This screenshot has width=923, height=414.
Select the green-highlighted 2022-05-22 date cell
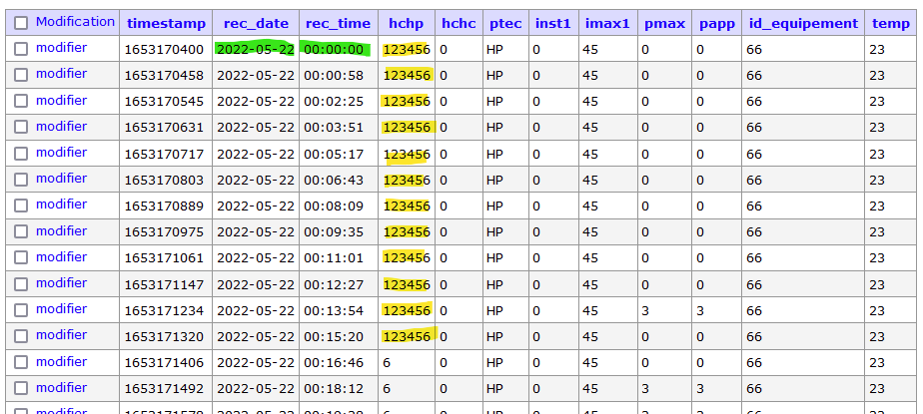click(255, 50)
